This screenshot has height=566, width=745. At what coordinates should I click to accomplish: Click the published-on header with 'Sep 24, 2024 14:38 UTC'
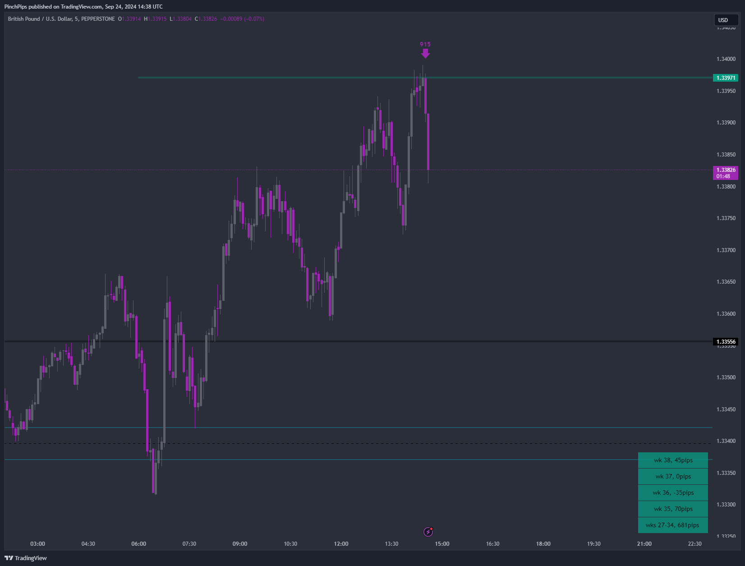pos(83,7)
